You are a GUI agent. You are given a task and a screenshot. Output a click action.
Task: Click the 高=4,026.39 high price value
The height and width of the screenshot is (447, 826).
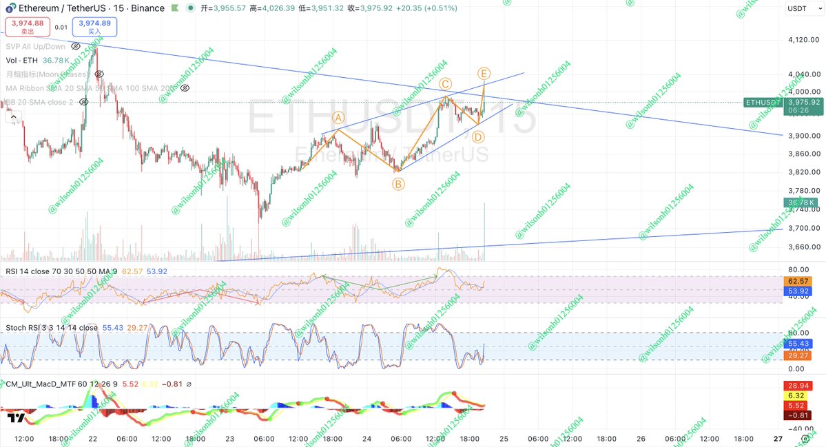272,8
